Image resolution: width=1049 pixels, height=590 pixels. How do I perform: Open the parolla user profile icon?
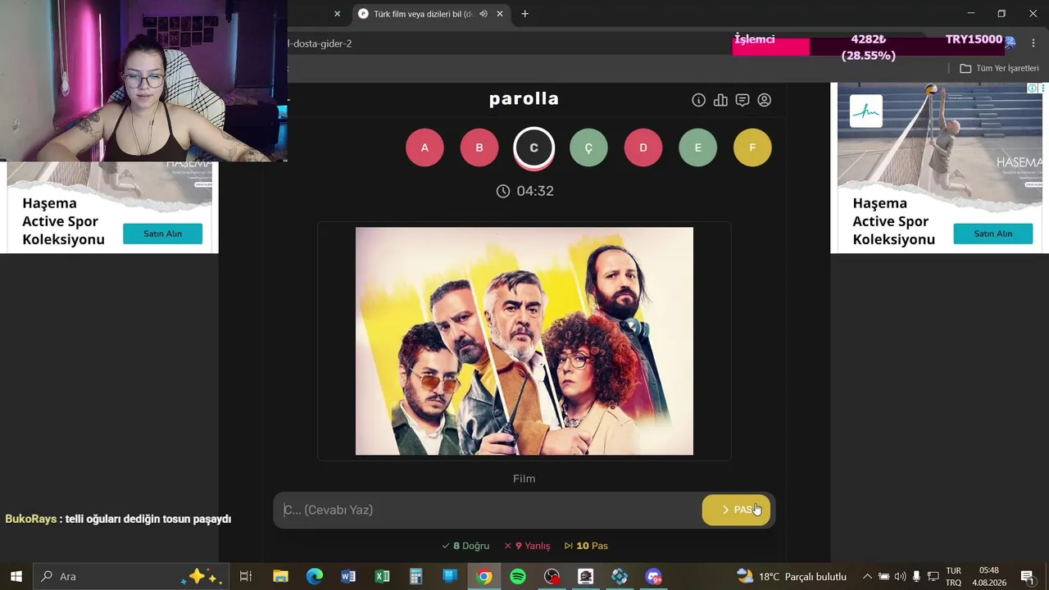click(765, 100)
